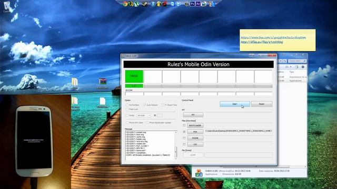The image size is (337, 189).
Task: Check the box beside BOOTLOADER button
Action: tap(184, 125)
